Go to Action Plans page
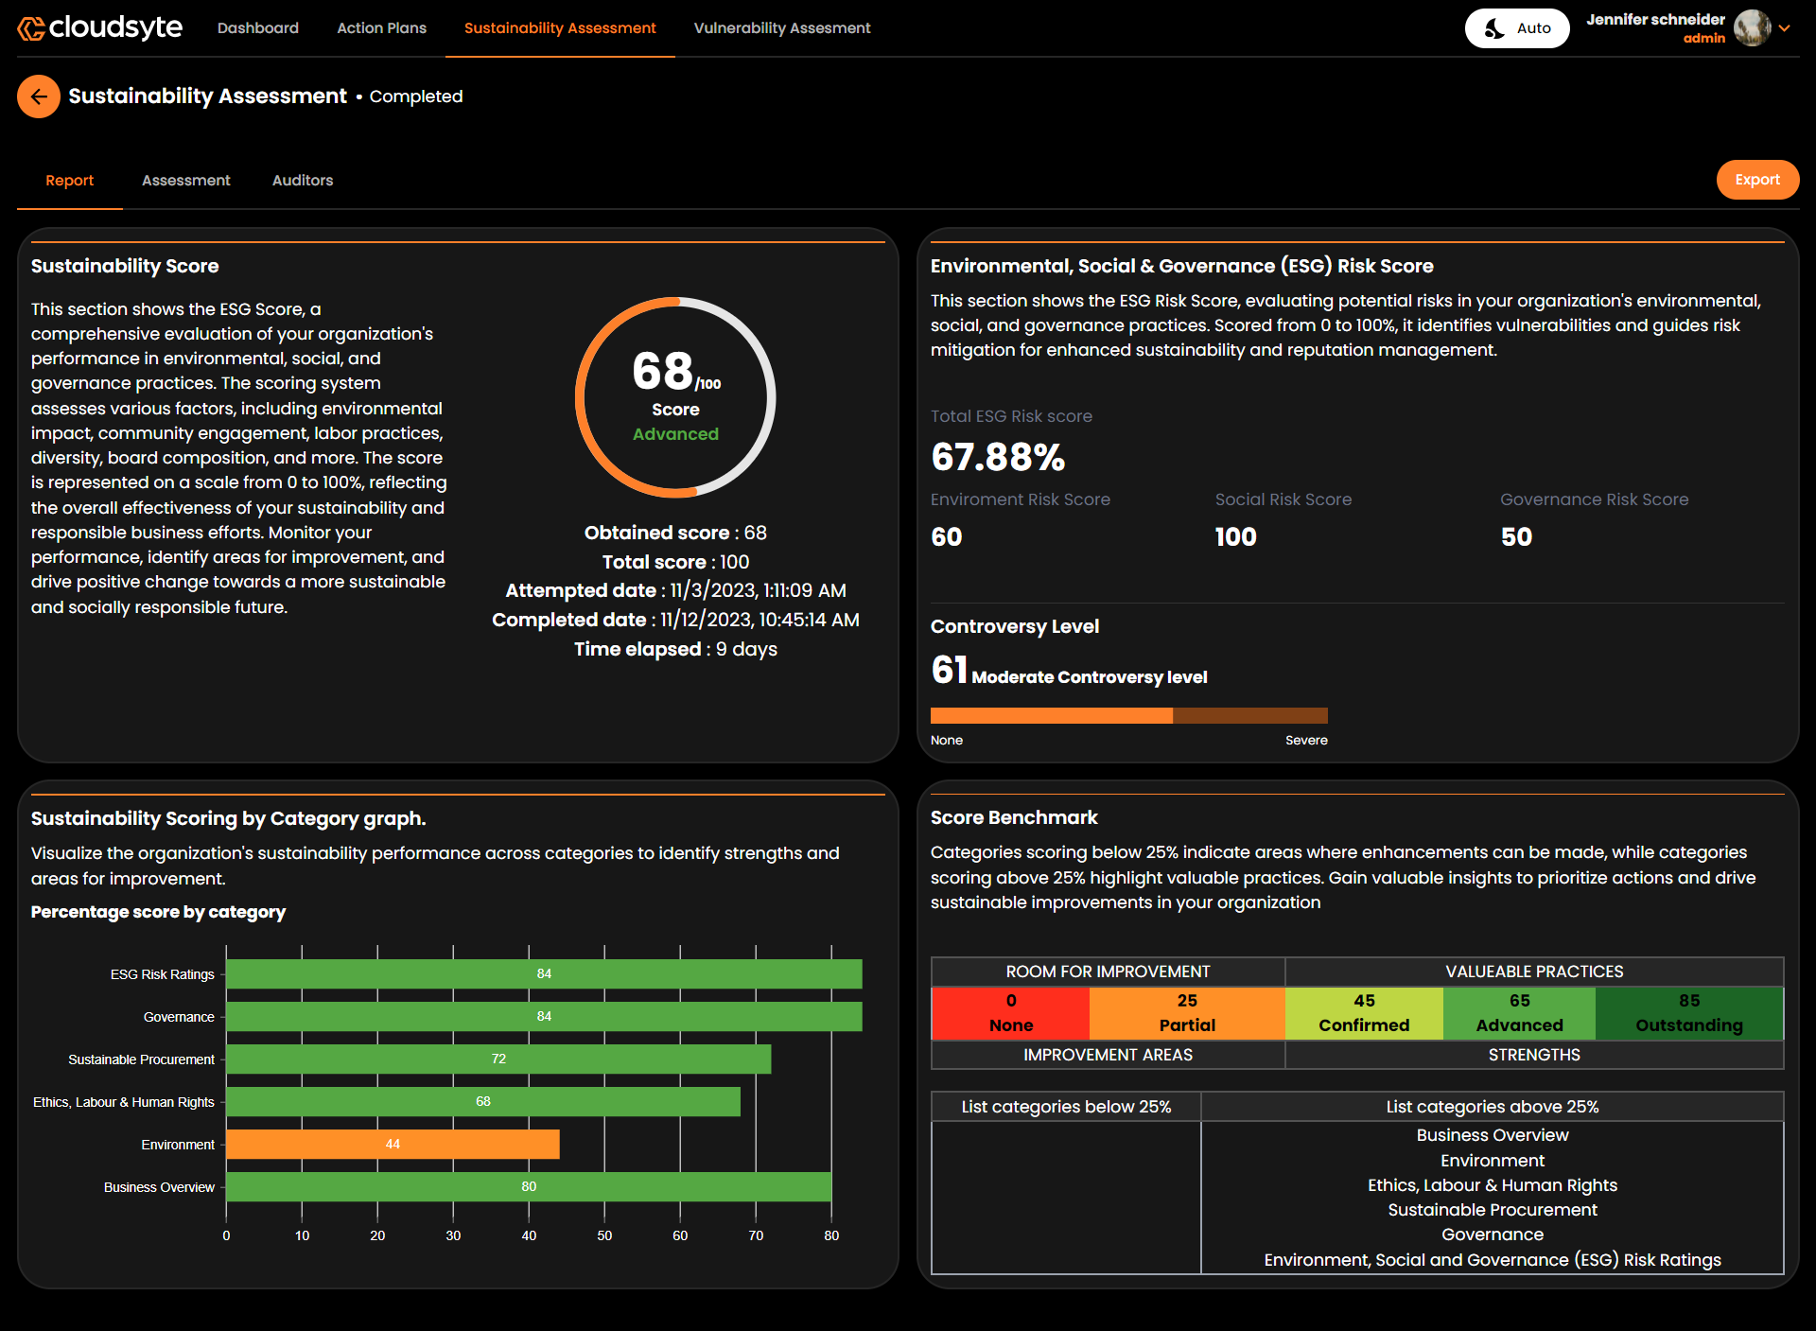 click(381, 28)
